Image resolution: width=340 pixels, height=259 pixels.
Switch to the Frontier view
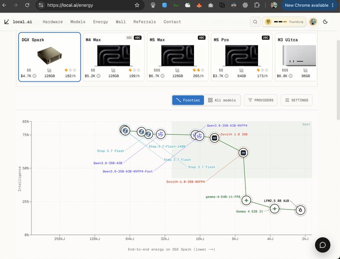point(188,100)
